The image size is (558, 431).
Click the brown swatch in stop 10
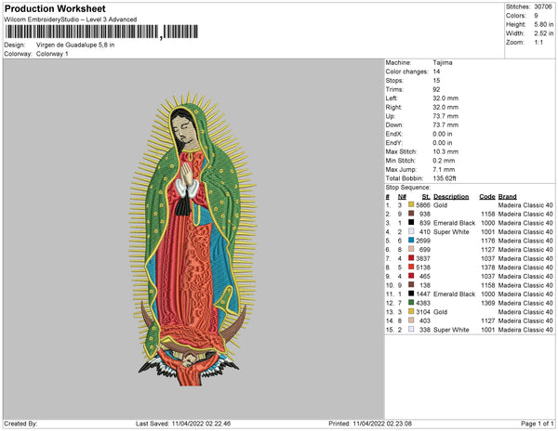click(x=411, y=284)
